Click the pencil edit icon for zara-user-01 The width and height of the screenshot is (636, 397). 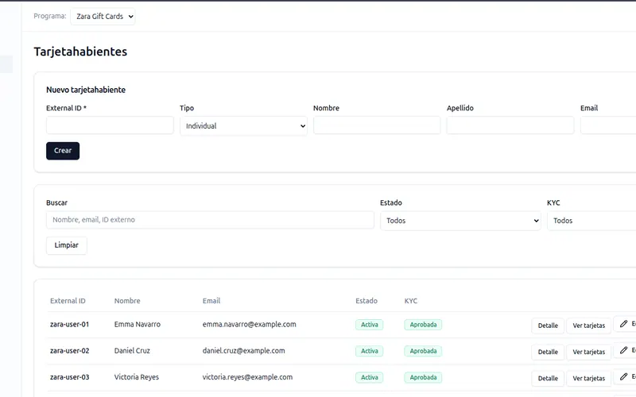point(624,324)
